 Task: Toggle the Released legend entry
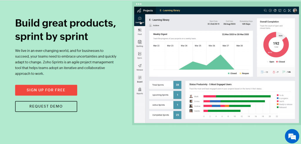[282, 107]
